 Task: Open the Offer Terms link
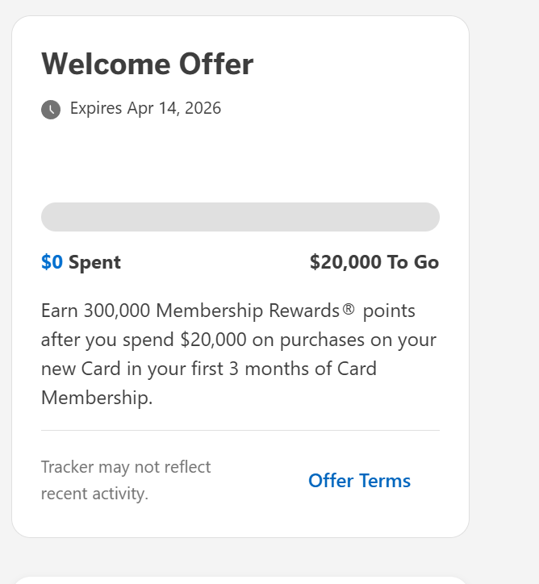tap(359, 481)
